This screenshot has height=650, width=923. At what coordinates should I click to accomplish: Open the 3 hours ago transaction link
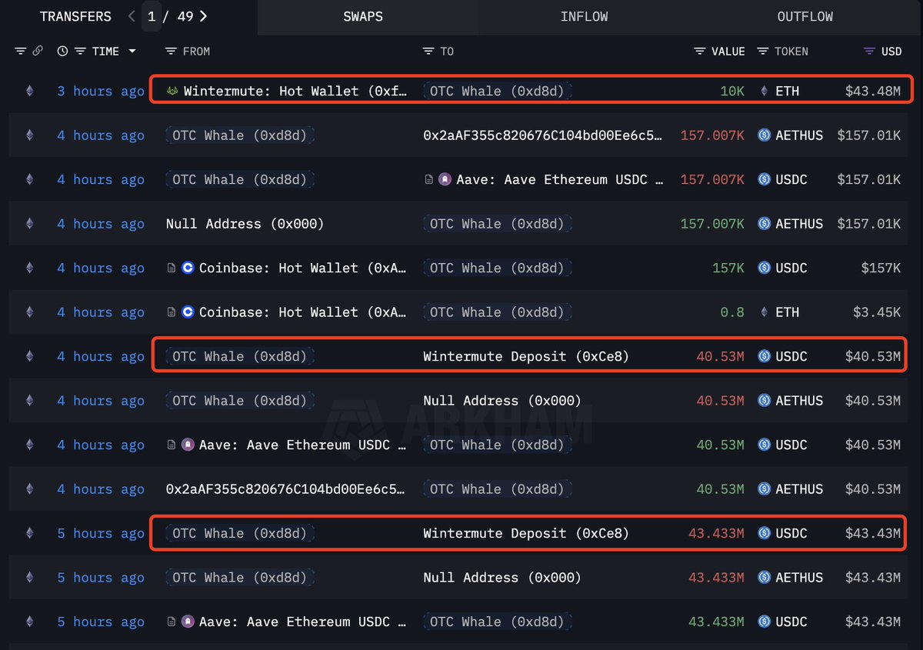tap(101, 91)
